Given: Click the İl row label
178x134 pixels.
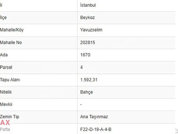Looking at the screenshot, I should [1, 5].
